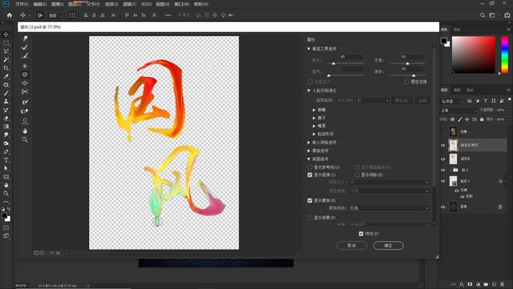This screenshot has width=513, height=289.
Task: Select the Bloat tool in Liquify
Action: point(25,83)
